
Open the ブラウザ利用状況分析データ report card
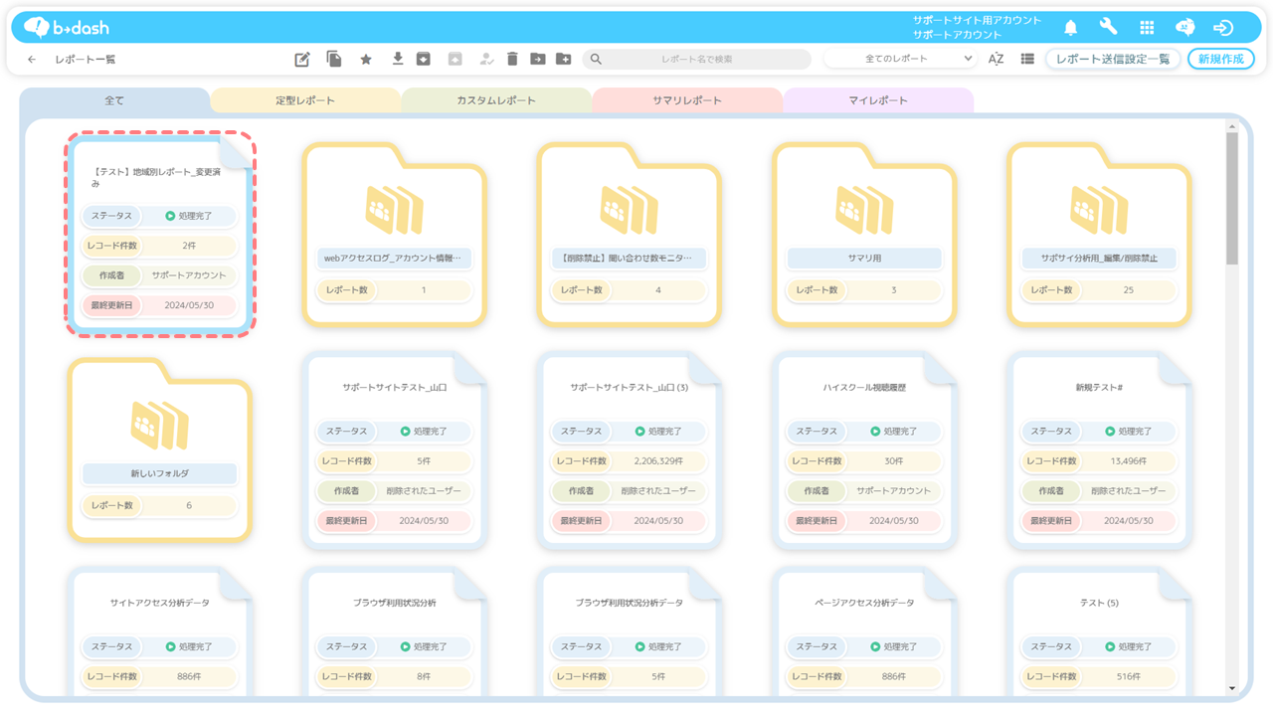pyautogui.click(x=629, y=630)
